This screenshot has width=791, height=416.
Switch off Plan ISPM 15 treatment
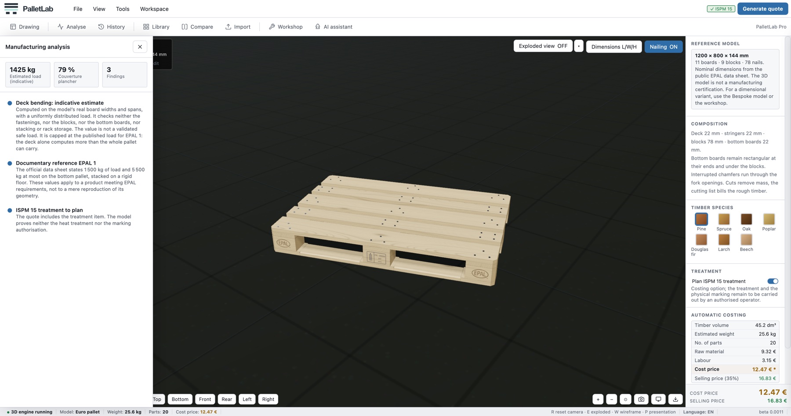(x=773, y=281)
